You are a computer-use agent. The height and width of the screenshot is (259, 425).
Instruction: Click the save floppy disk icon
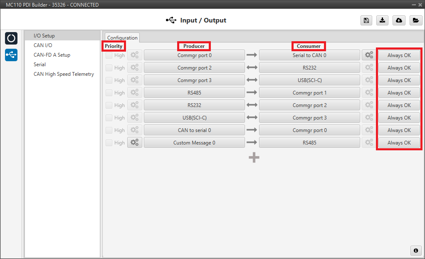tap(366, 20)
